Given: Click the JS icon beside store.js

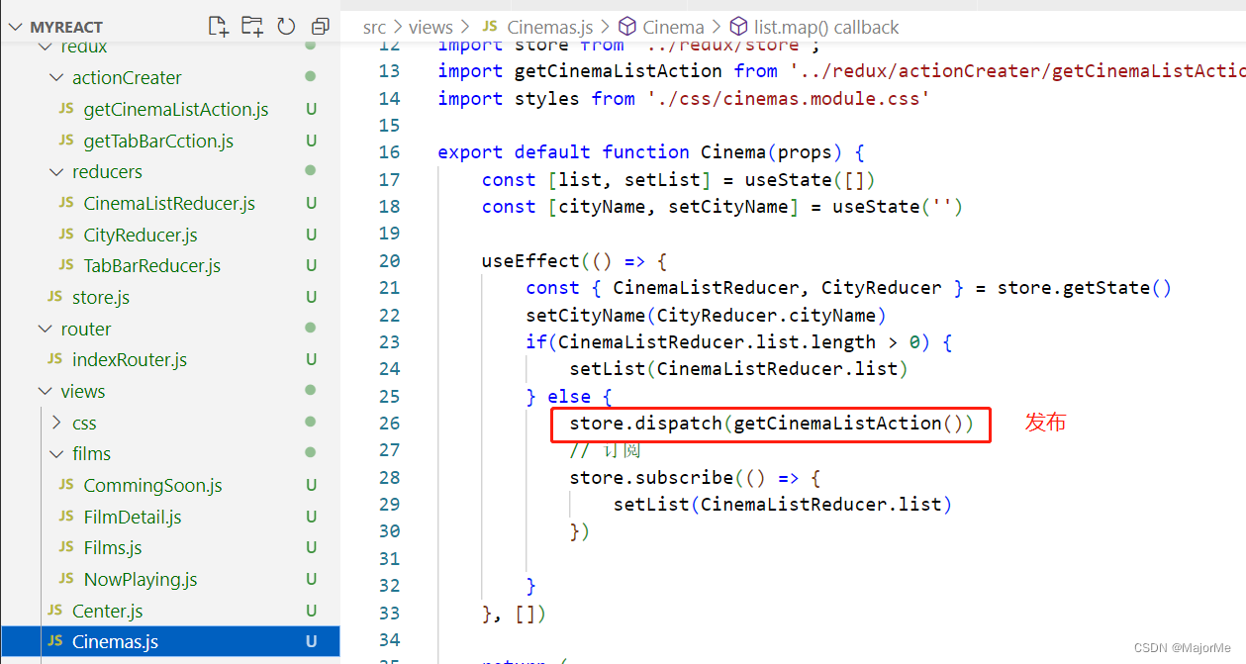Looking at the screenshot, I should (x=54, y=298).
